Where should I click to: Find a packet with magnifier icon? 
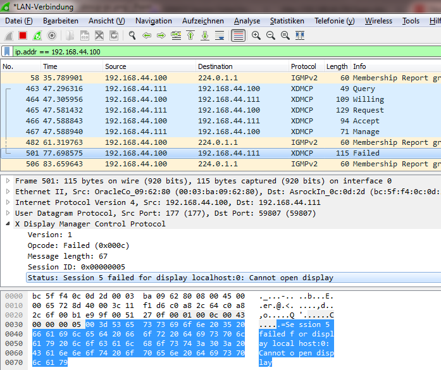[132, 35]
